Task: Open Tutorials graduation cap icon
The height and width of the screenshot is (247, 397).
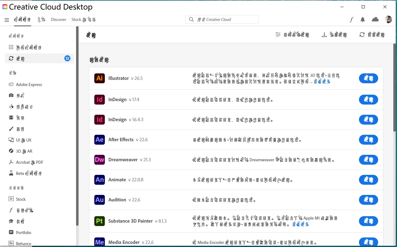Action: click(11, 221)
